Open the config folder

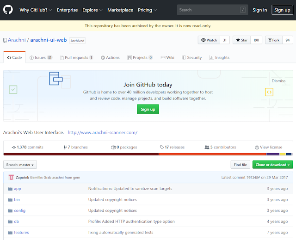[19, 210]
